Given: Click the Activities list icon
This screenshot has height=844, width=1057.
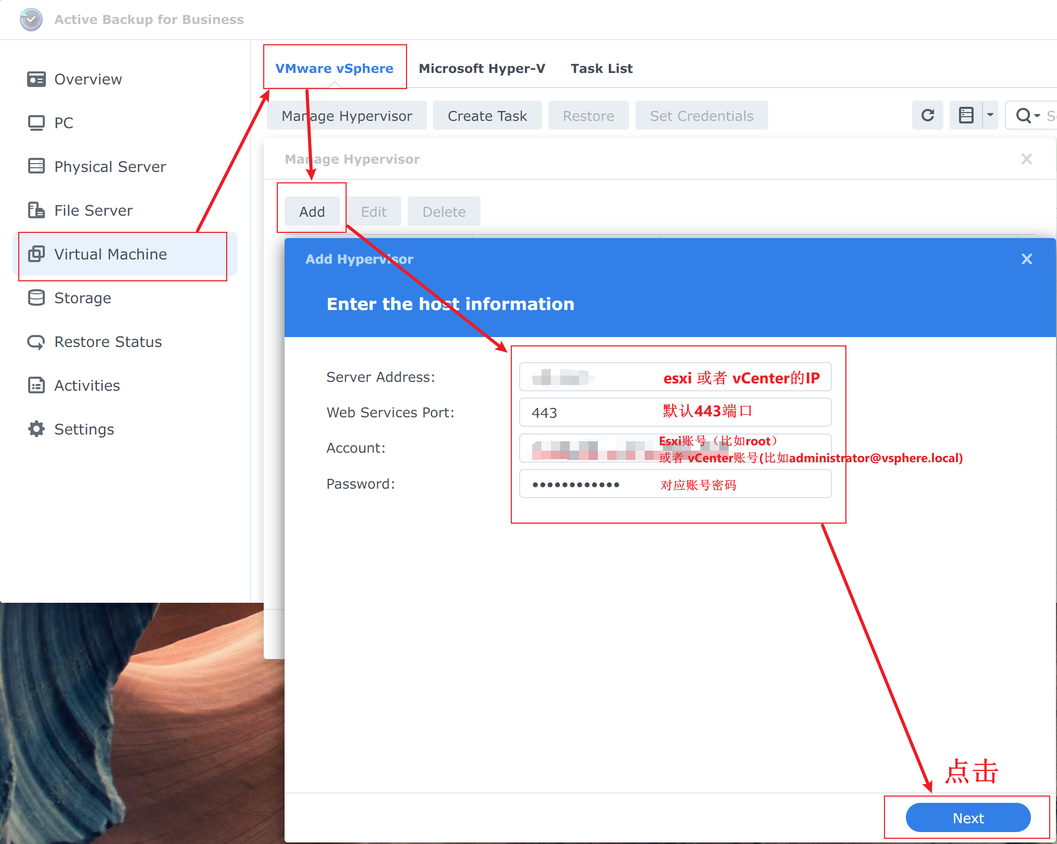Looking at the screenshot, I should click(x=36, y=385).
